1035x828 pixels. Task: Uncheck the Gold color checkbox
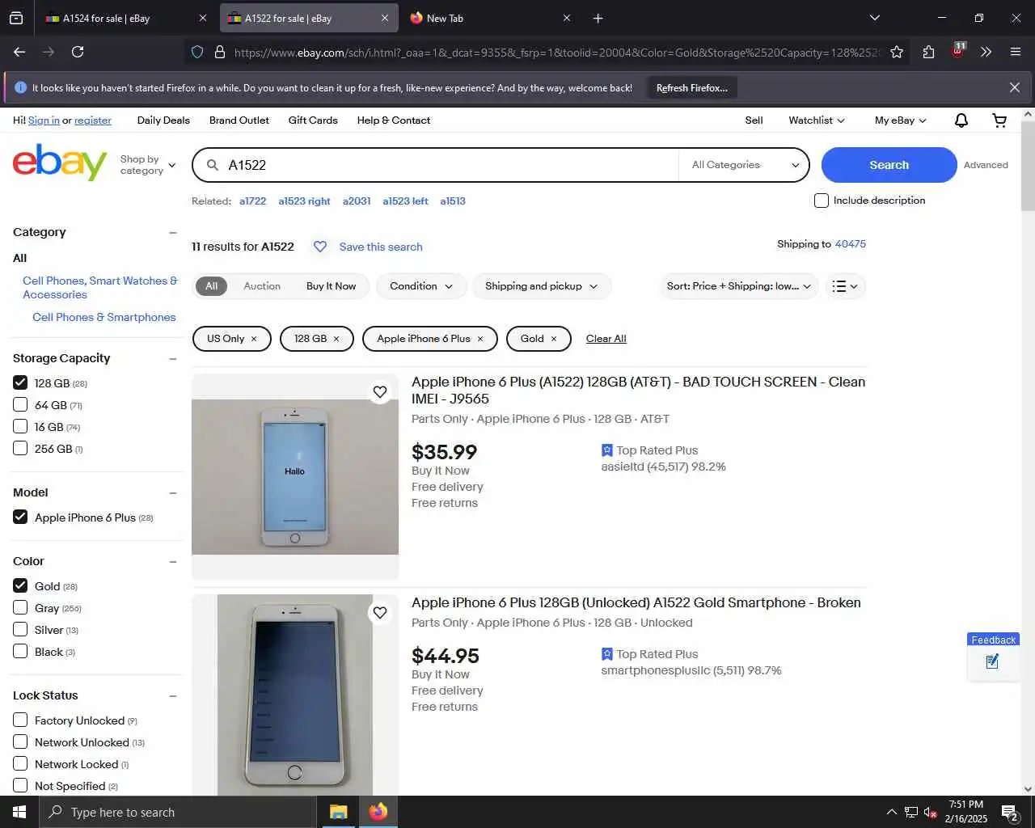[x=20, y=585]
